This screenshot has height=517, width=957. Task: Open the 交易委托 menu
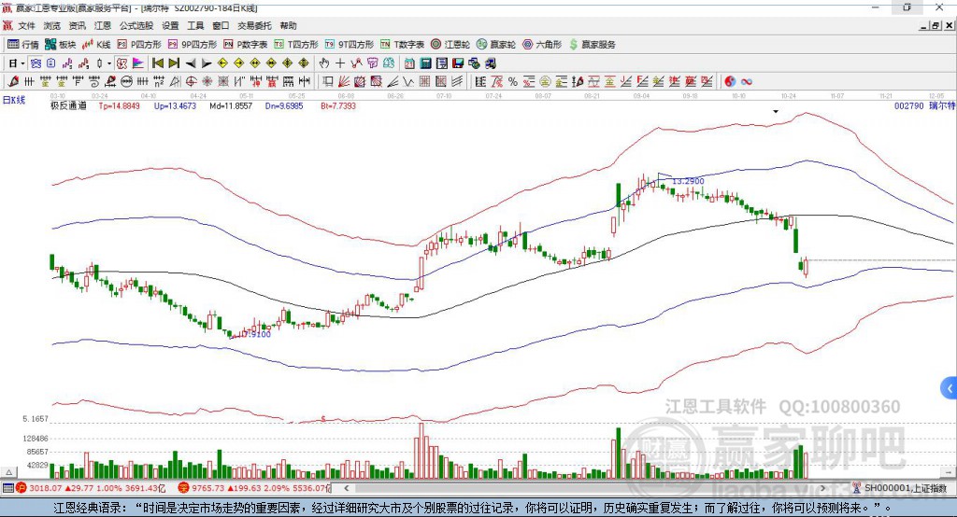(x=254, y=25)
